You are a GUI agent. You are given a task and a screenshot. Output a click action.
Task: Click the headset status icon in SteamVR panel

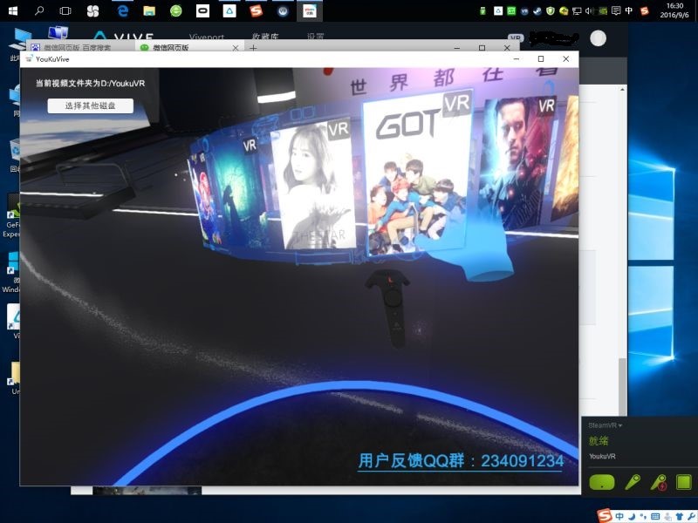[602, 483]
